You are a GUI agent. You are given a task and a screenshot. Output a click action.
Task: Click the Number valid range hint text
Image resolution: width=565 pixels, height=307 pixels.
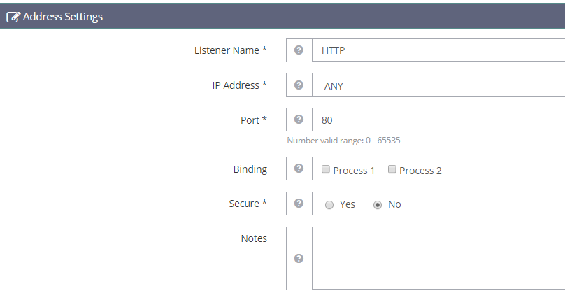(343, 141)
